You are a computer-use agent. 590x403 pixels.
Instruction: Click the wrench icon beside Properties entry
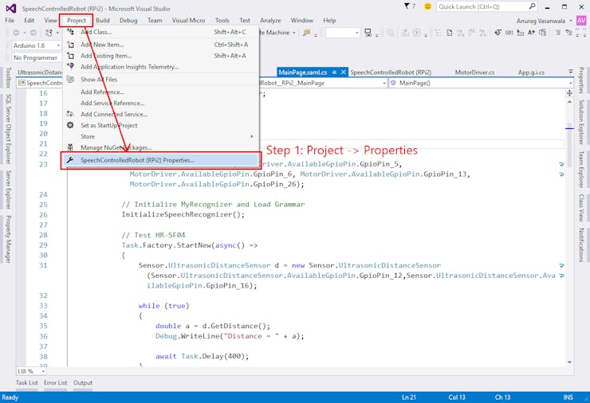click(x=70, y=160)
